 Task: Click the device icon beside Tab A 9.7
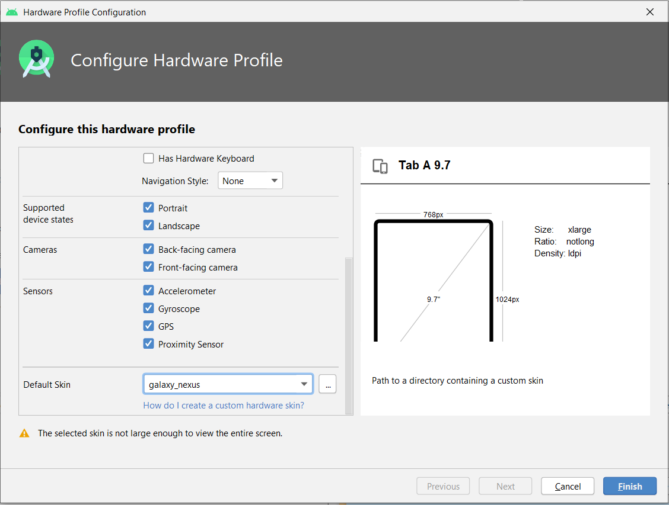point(380,166)
